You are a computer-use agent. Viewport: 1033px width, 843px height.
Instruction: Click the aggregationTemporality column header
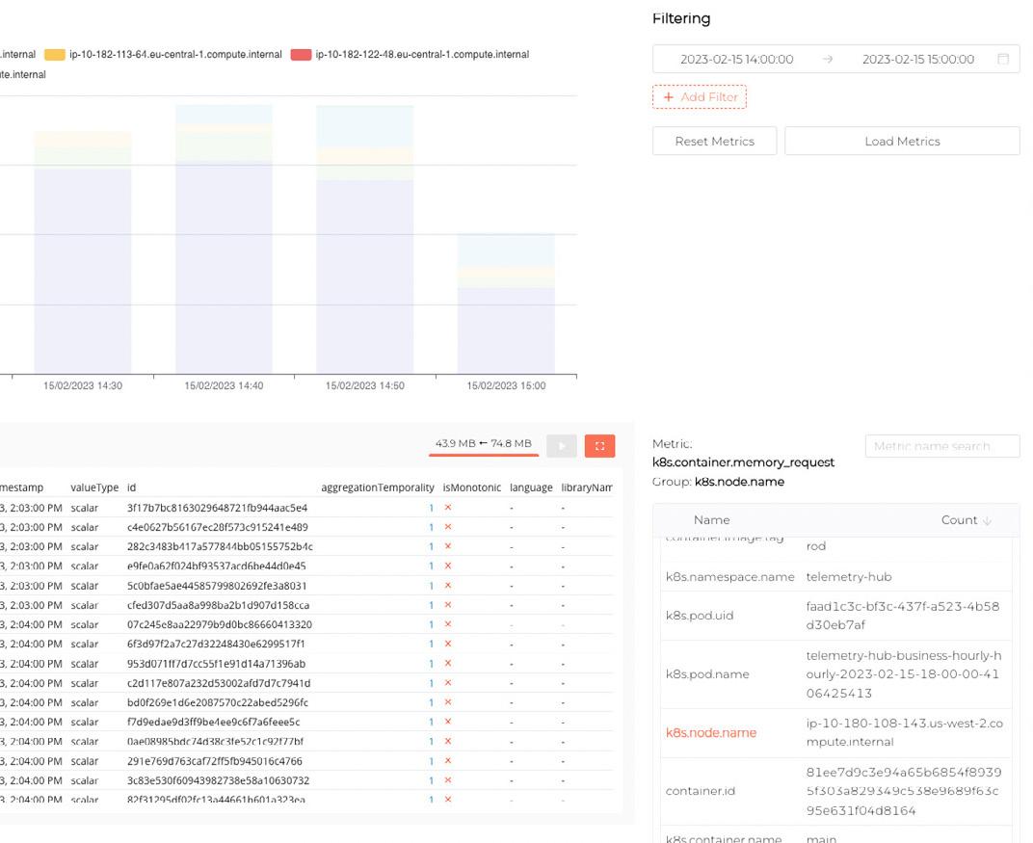[377, 488]
